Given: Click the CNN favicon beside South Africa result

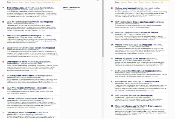Looking at the screenshot, I should point(3,88).
